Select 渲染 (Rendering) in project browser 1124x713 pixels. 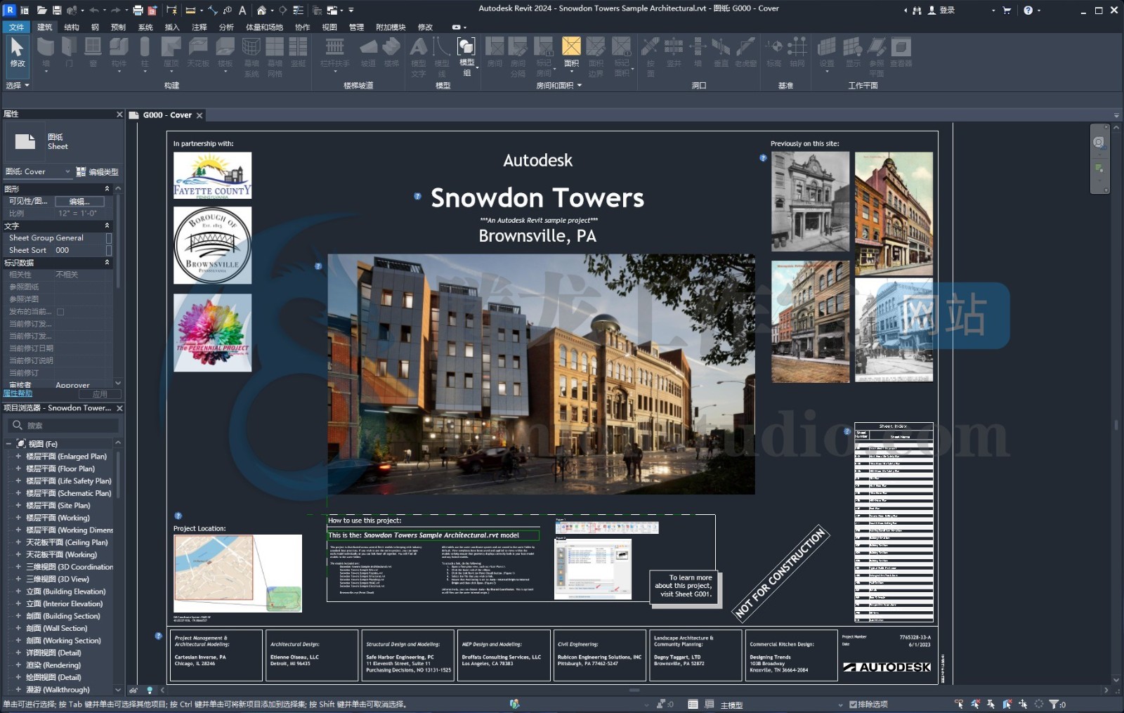point(53,665)
